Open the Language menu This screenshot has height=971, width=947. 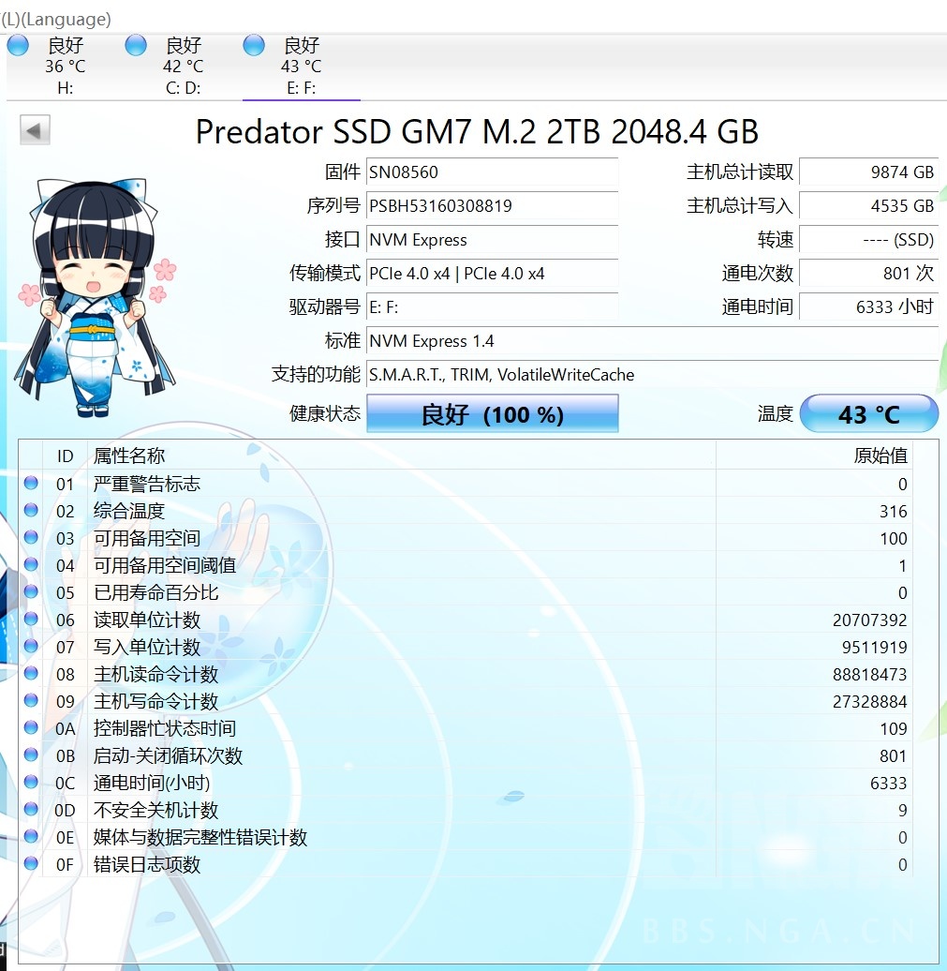56,19
